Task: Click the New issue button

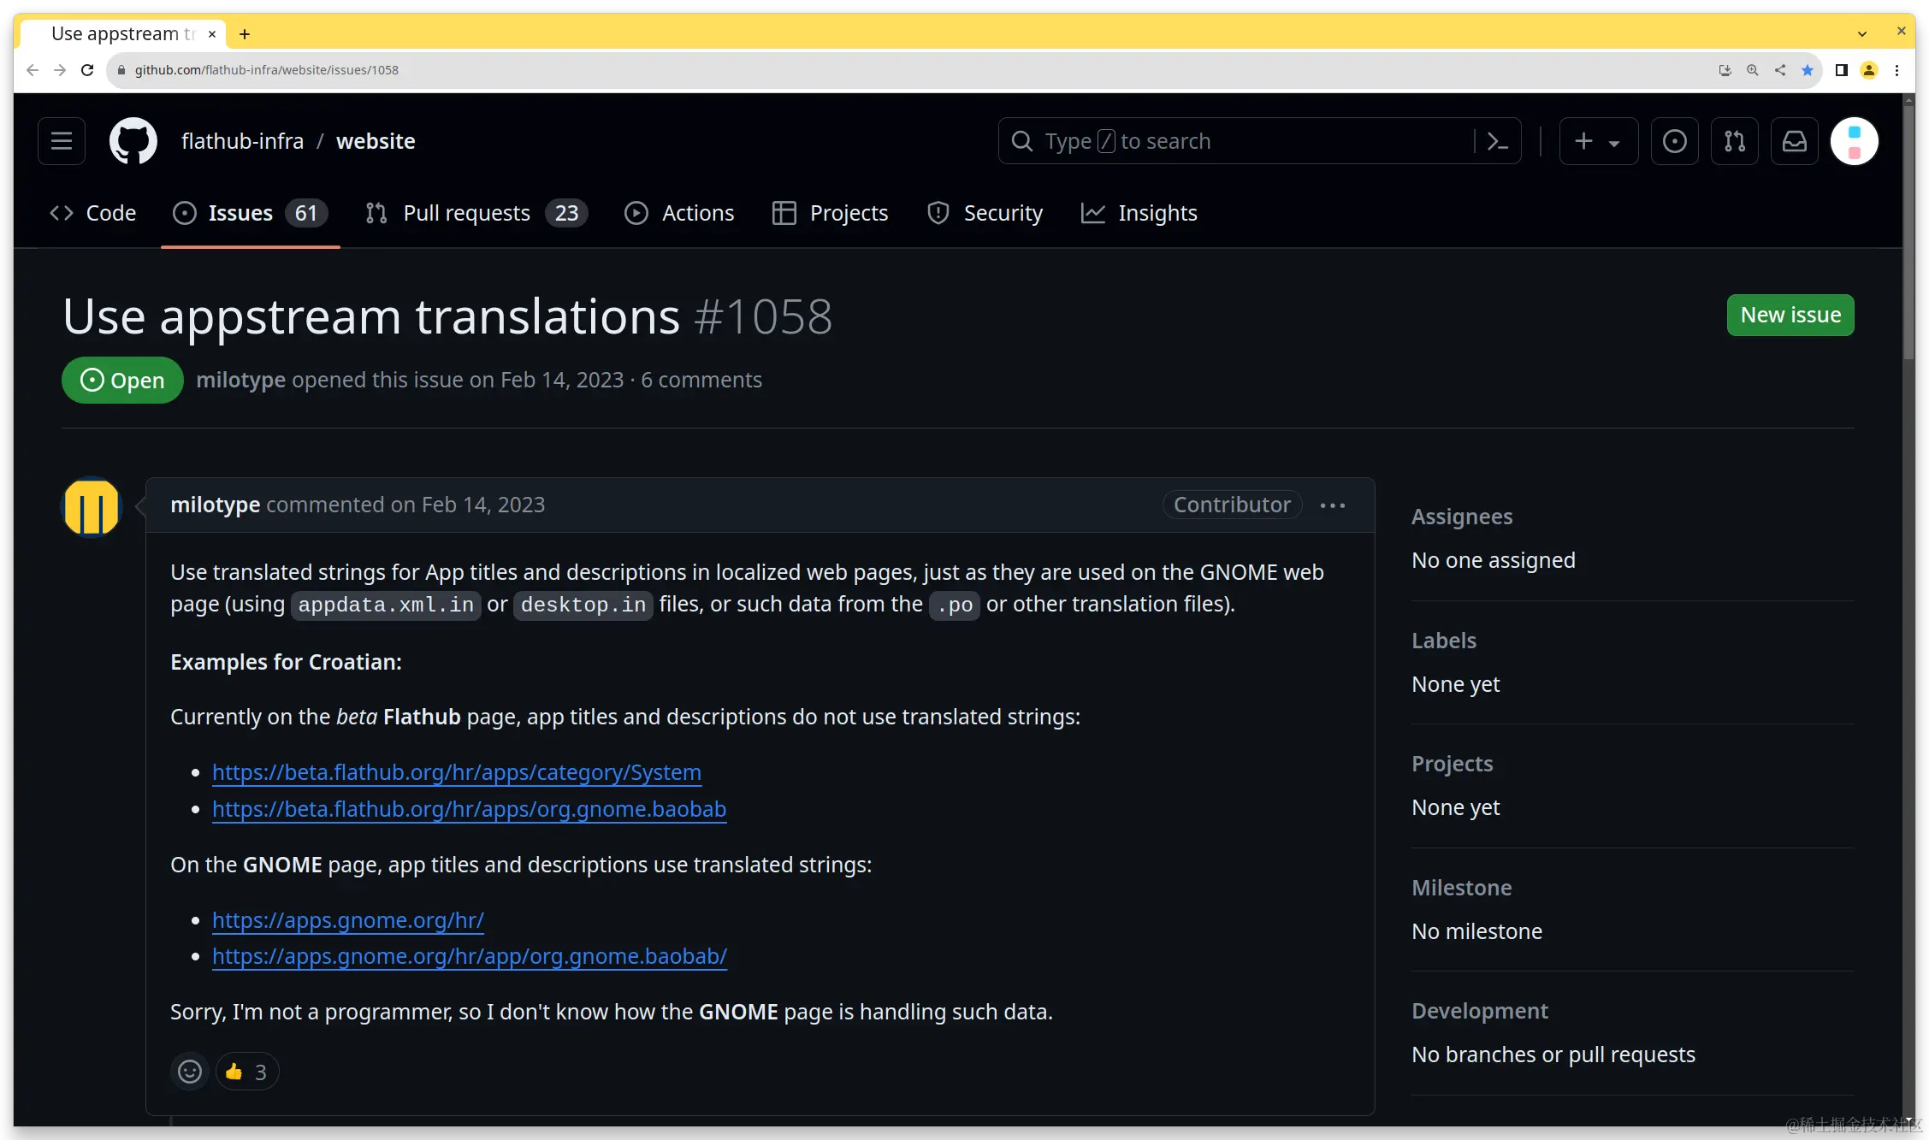Action: coord(1790,316)
